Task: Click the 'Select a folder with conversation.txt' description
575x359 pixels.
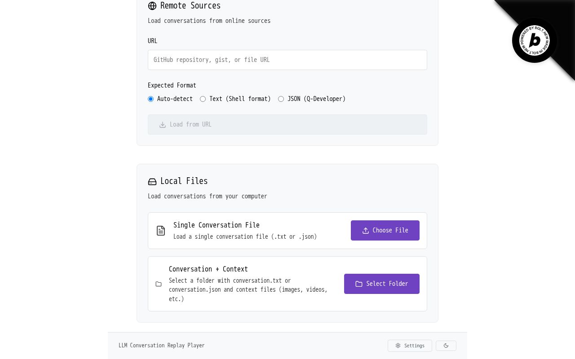Action: pos(248,290)
